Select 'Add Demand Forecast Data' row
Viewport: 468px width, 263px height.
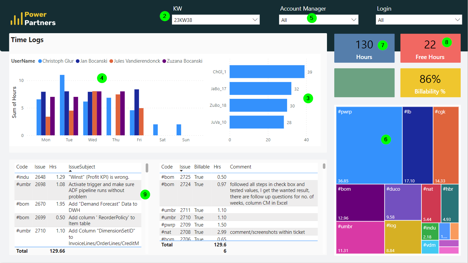point(78,207)
